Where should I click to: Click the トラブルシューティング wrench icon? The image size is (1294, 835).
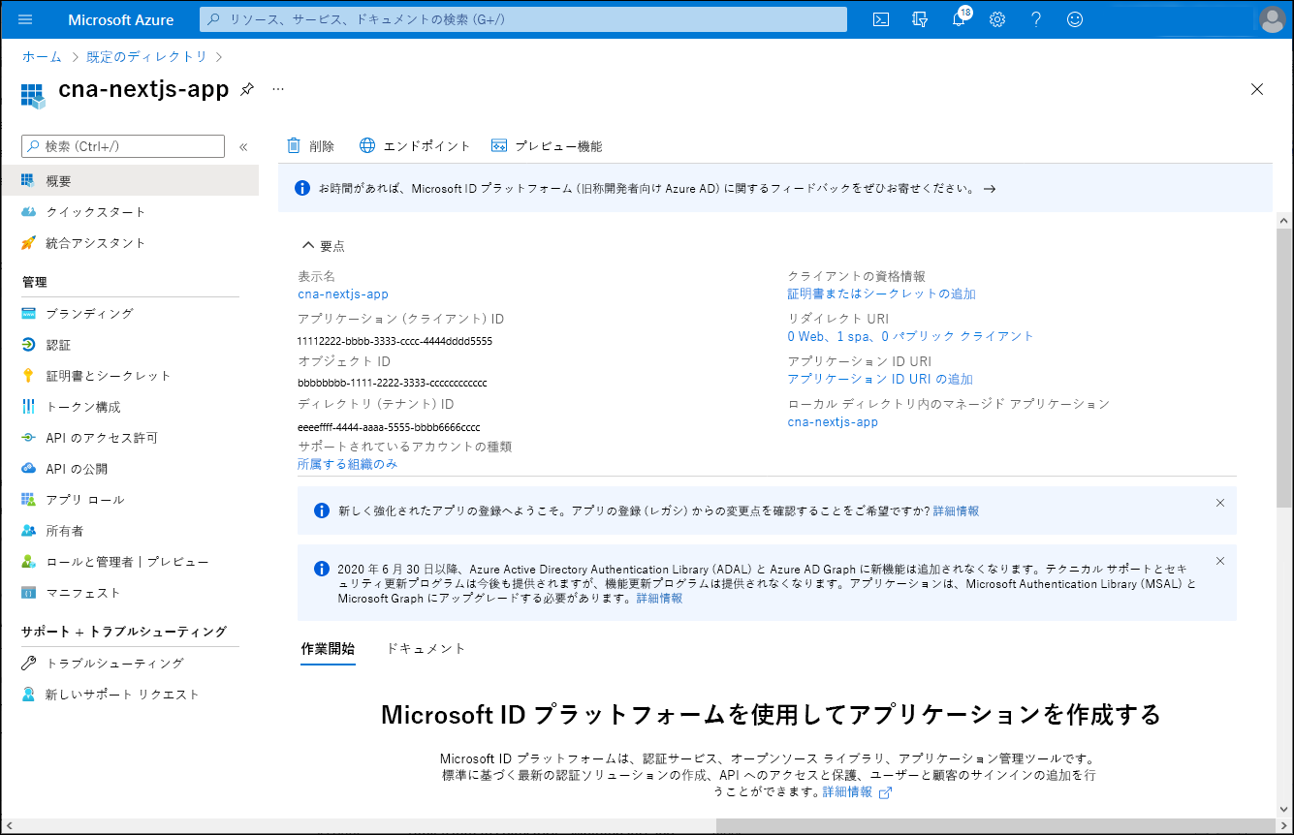[28, 664]
